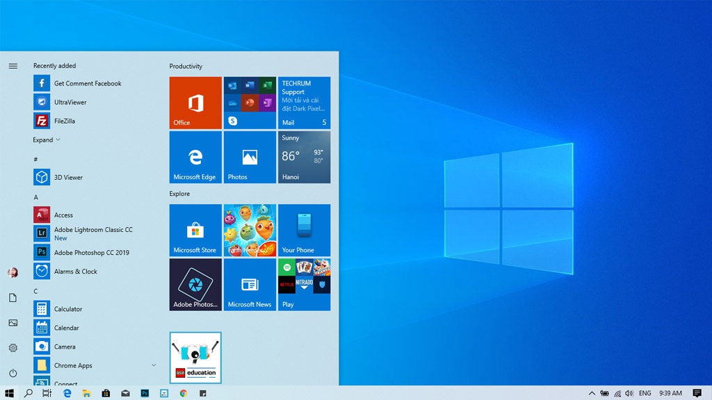This screenshot has width=712, height=400.
Task: Open Mail envelope on the taskbar
Action: click(x=125, y=393)
